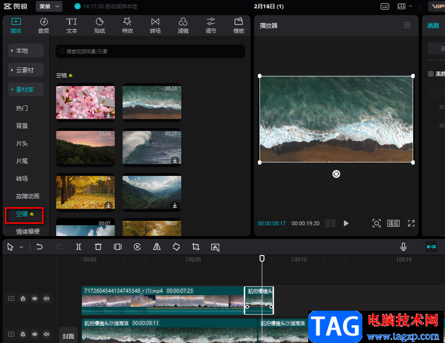Open the 播放器 panel menu
Screen dimensions: 445x343
[x=407, y=25]
